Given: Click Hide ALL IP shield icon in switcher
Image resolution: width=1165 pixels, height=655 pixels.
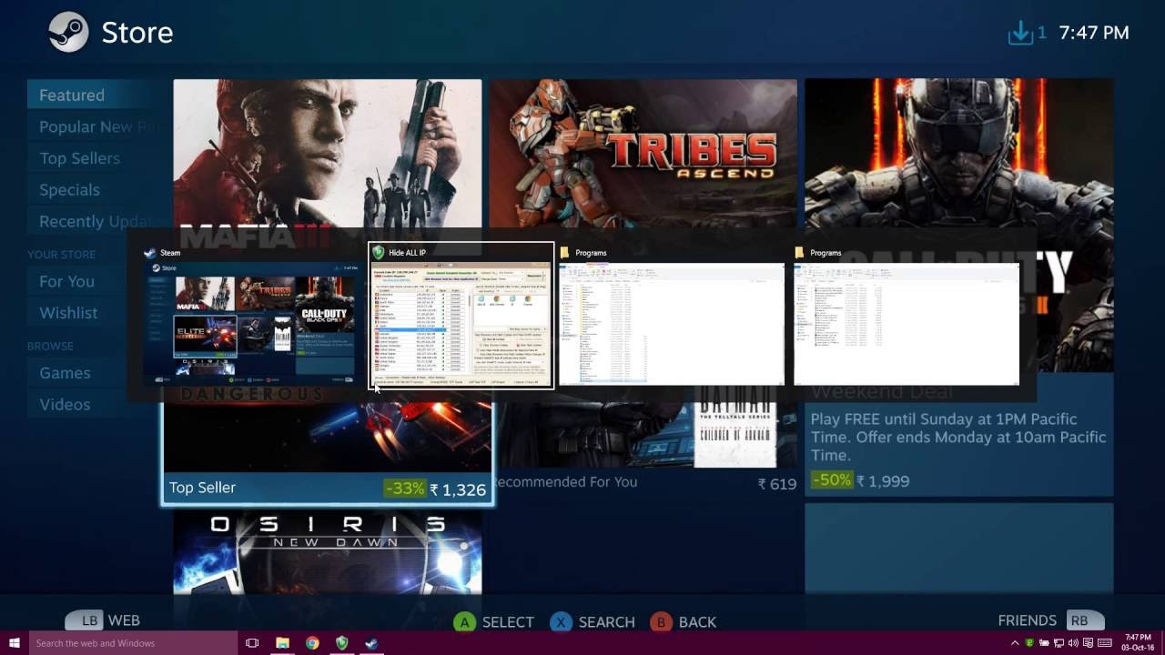Looking at the screenshot, I should [x=379, y=253].
